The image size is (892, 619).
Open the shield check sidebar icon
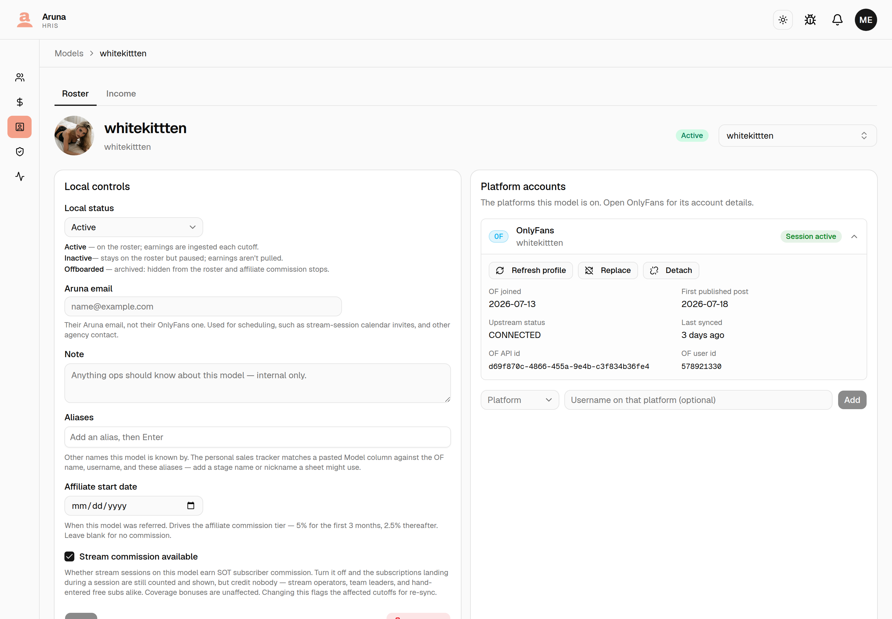click(20, 152)
